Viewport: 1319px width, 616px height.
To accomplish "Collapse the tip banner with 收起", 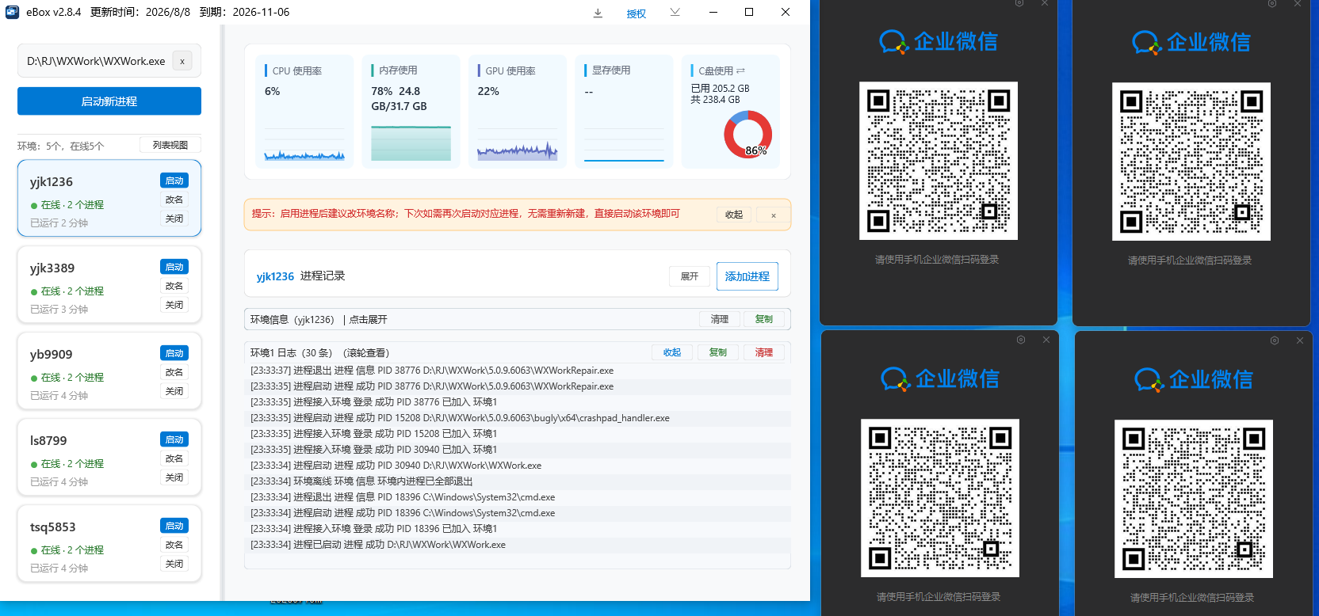I will coord(734,215).
